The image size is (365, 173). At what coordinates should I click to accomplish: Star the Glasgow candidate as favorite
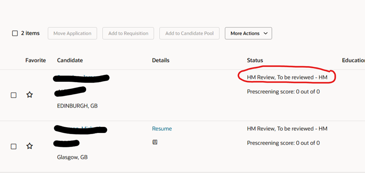[30, 146]
